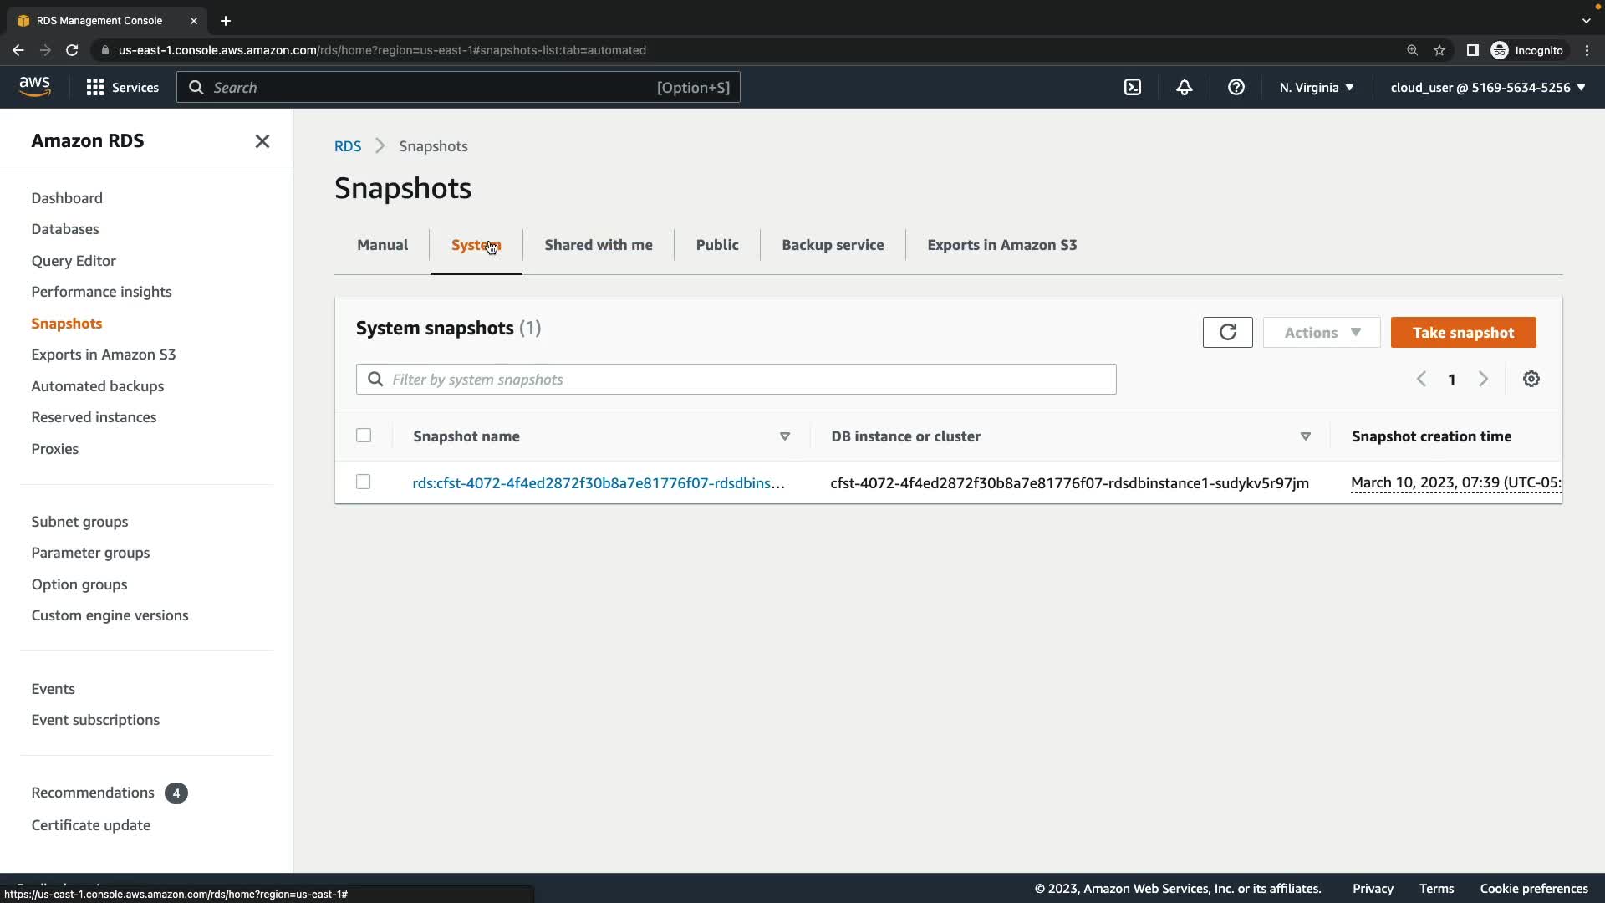Open AWS CloudShell icon in top bar
The image size is (1605, 903).
(x=1132, y=87)
